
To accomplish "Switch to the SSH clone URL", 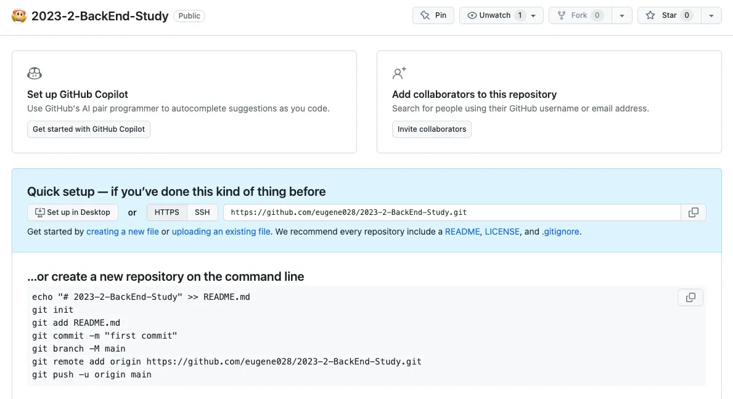I will click(x=202, y=212).
